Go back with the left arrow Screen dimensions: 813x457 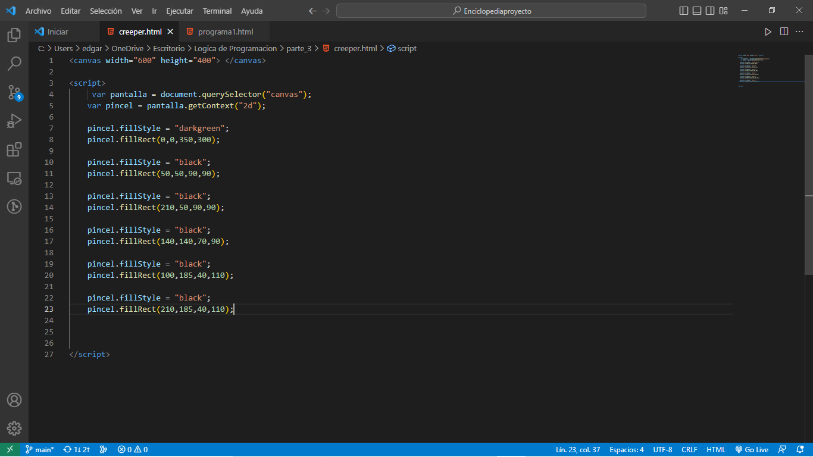[x=313, y=11]
